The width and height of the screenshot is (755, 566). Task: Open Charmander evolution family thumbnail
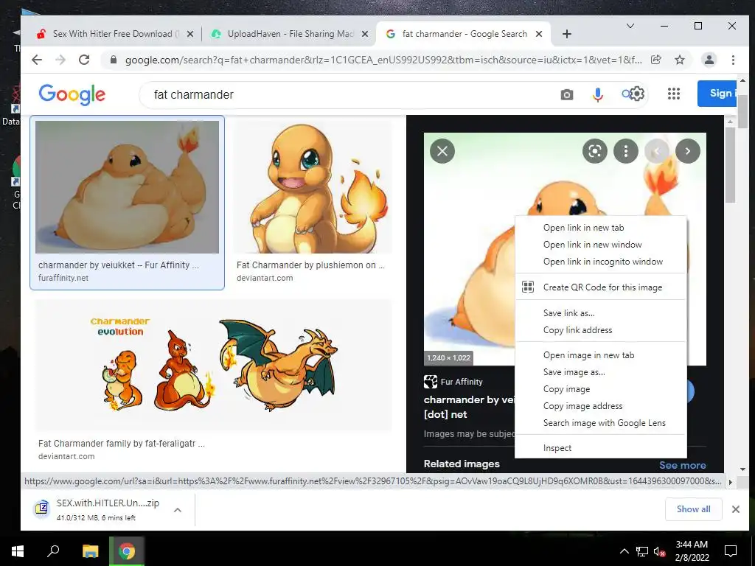(x=213, y=365)
